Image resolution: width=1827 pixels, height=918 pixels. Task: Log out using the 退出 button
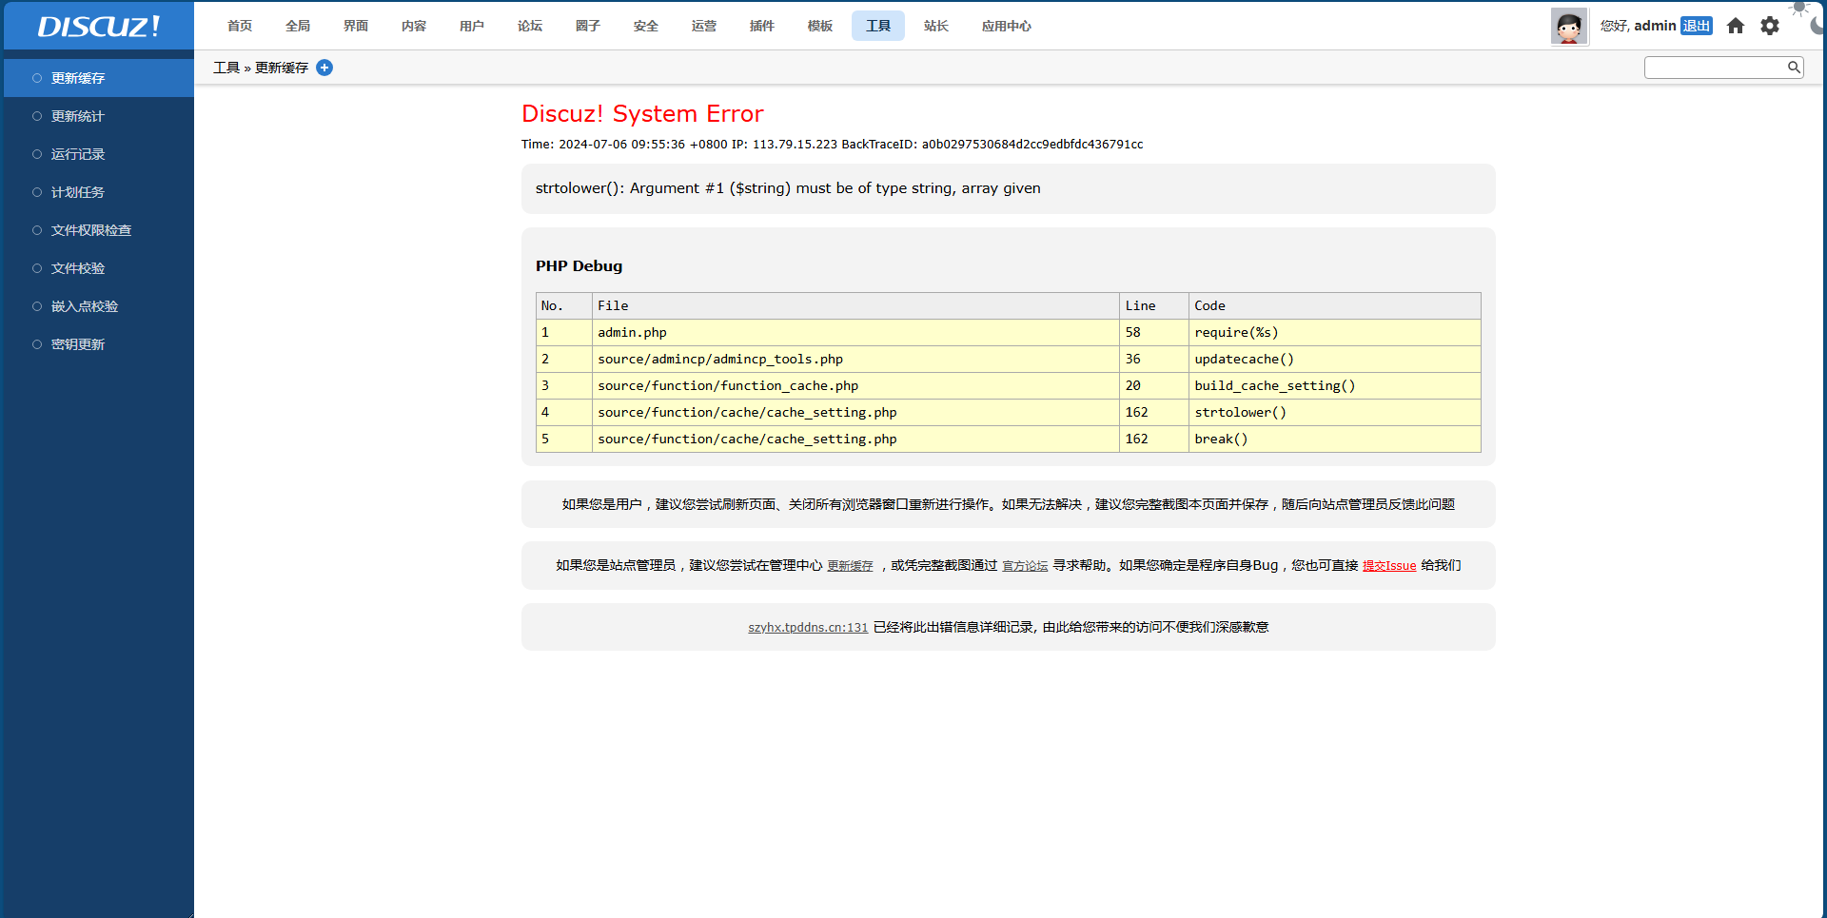point(1696,26)
